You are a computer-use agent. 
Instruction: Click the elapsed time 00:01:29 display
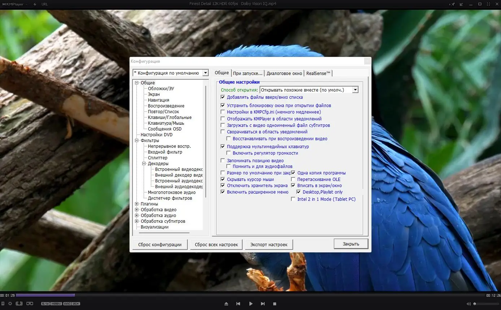7,296
